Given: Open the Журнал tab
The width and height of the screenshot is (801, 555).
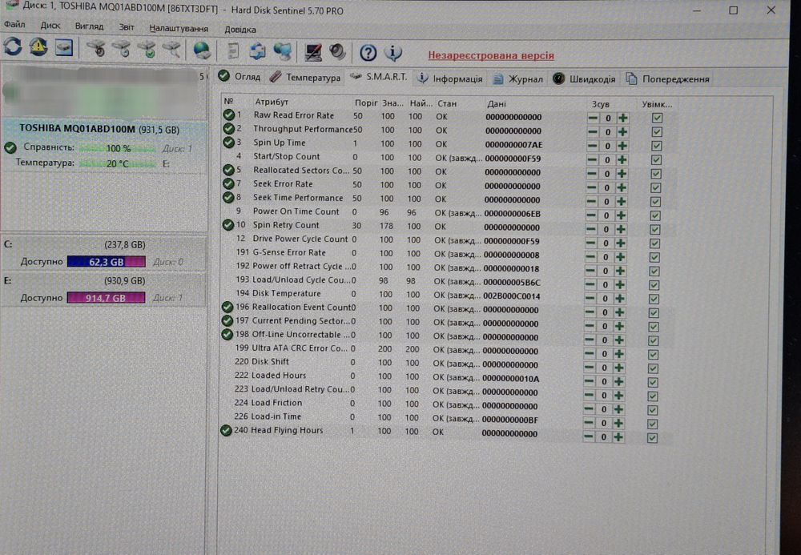Looking at the screenshot, I should [x=517, y=79].
